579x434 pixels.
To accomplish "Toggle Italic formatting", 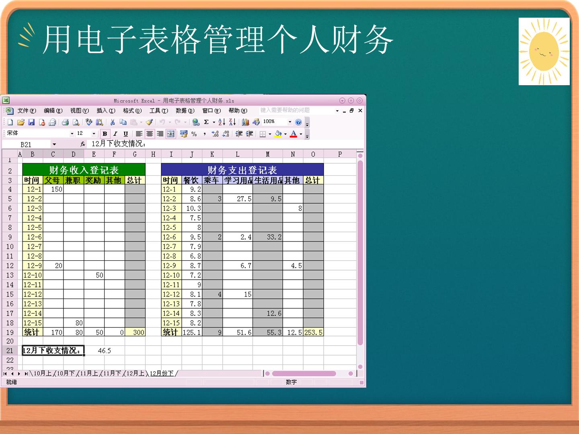I will click(x=115, y=134).
